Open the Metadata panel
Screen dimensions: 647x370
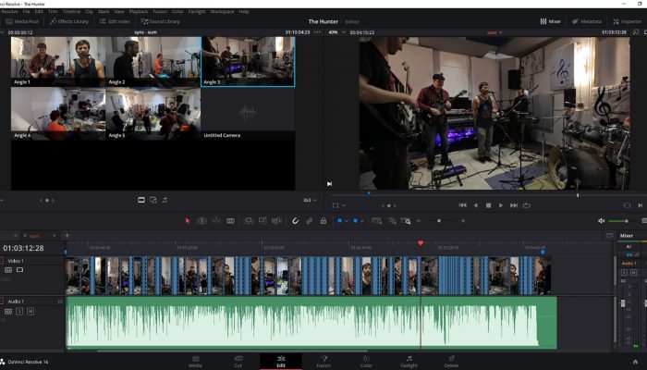[587, 21]
